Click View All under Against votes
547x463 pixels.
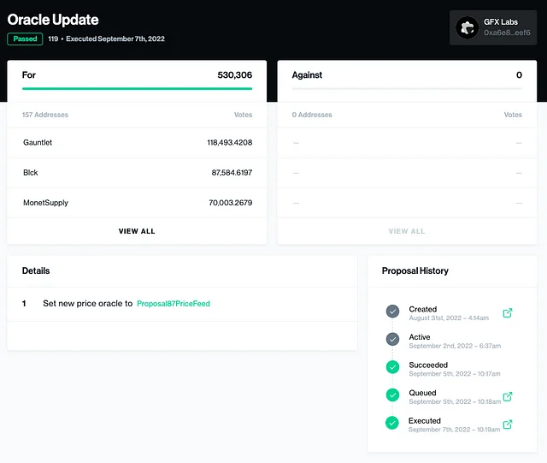click(407, 231)
